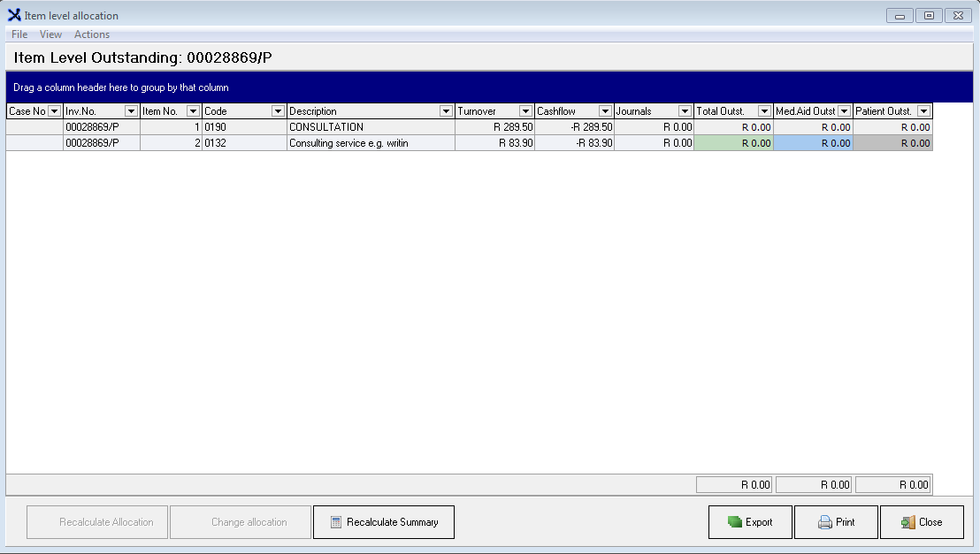
Task: Maximize the Item level allocation window
Action: click(x=929, y=16)
